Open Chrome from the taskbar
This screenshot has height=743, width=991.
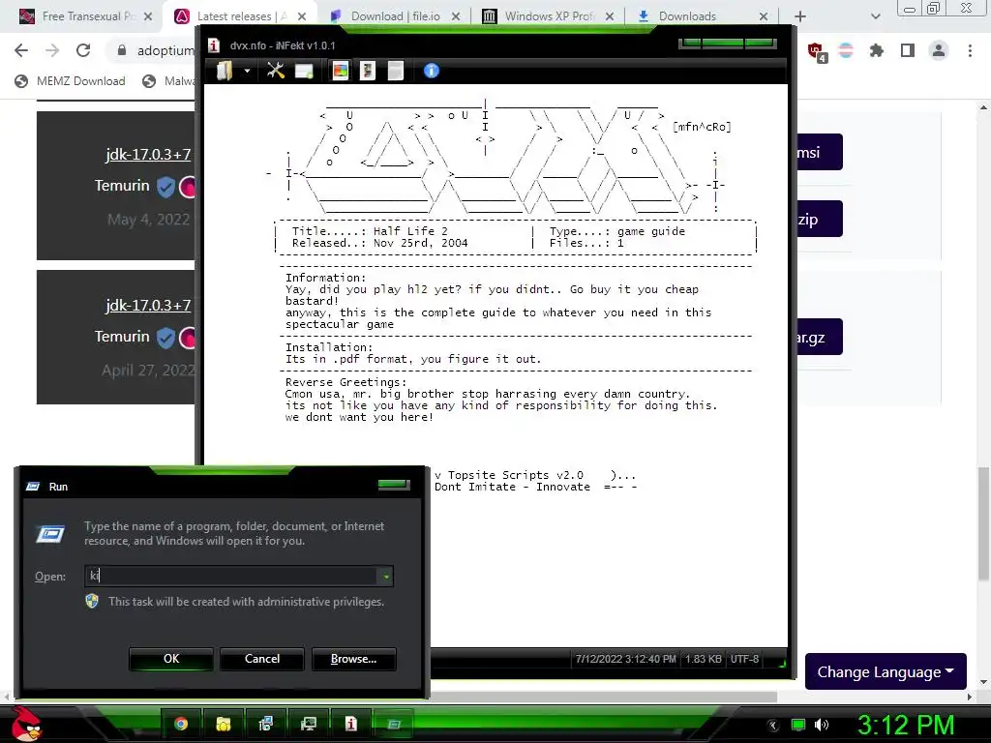click(181, 724)
